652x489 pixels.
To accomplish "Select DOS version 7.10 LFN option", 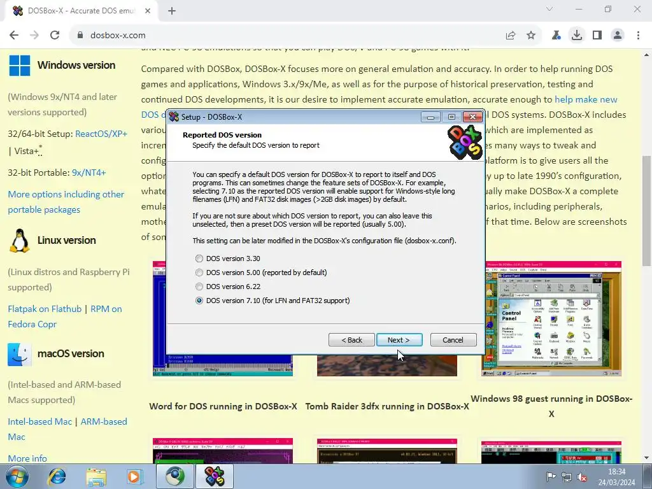I will point(199,301).
